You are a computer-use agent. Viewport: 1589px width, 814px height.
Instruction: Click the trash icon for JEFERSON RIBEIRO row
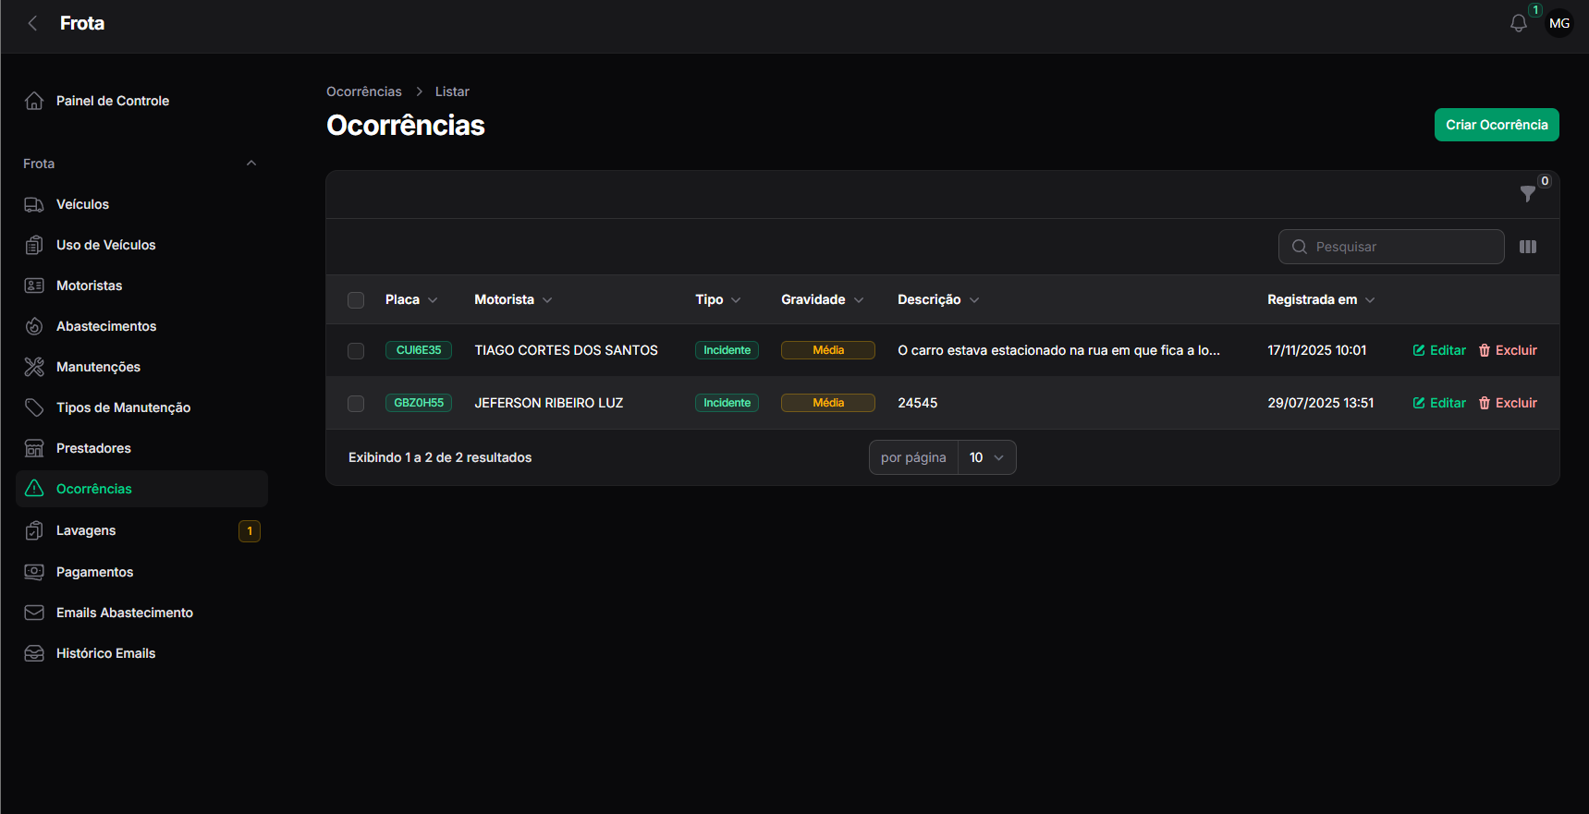pyautogui.click(x=1485, y=403)
